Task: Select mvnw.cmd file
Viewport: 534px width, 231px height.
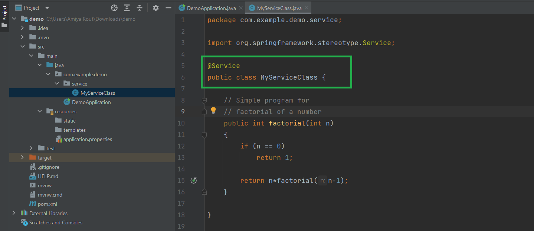Action: [x=50, y=195]
